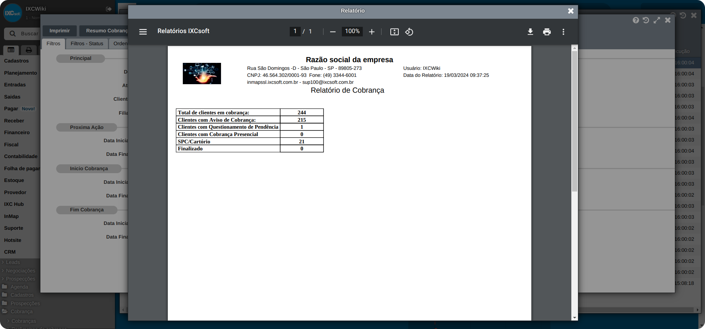Click the Imprimir button in filter window
This screenshot has width=705, height=329.
(x=59, y=31)
